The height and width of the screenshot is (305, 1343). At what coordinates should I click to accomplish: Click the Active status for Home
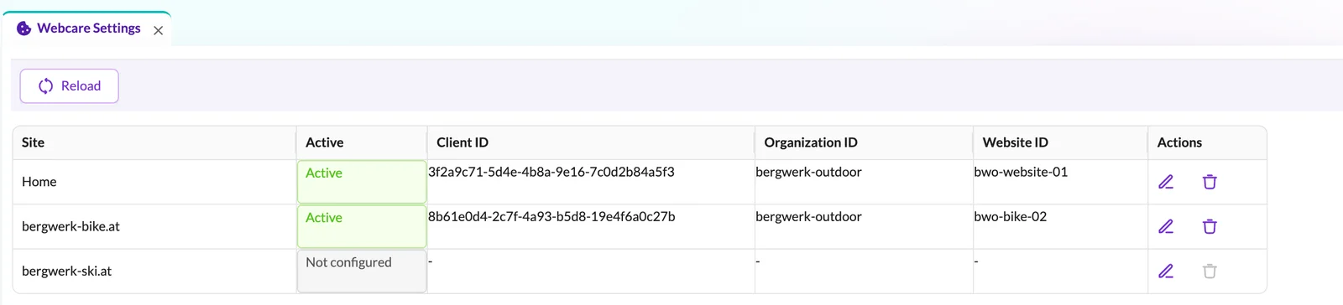(x=362, y=182)
